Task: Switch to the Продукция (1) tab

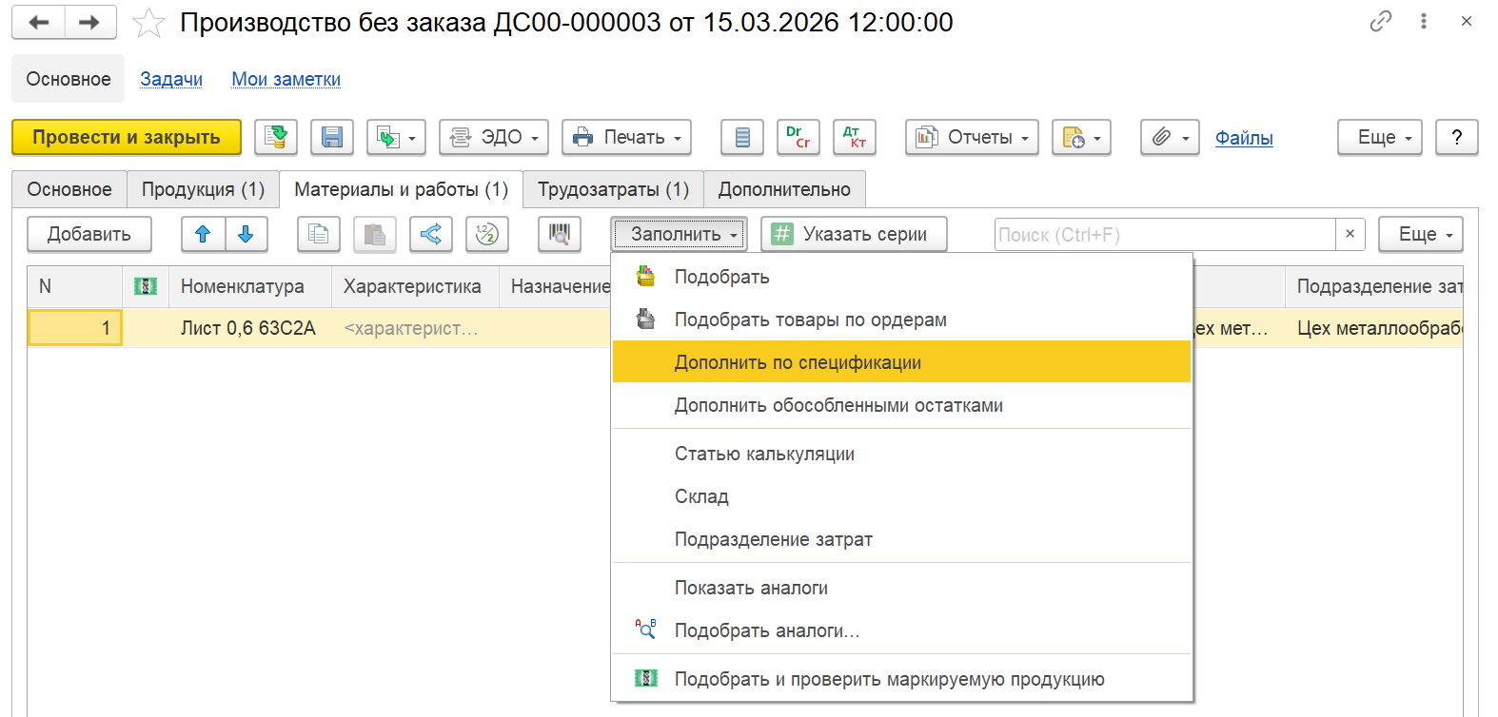Action: tap(203, 189)
